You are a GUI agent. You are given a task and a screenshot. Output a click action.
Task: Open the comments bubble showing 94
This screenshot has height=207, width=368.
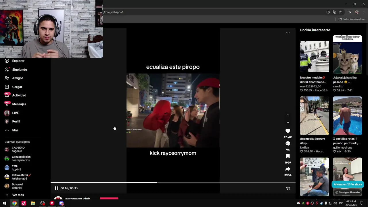coord(288,143)
